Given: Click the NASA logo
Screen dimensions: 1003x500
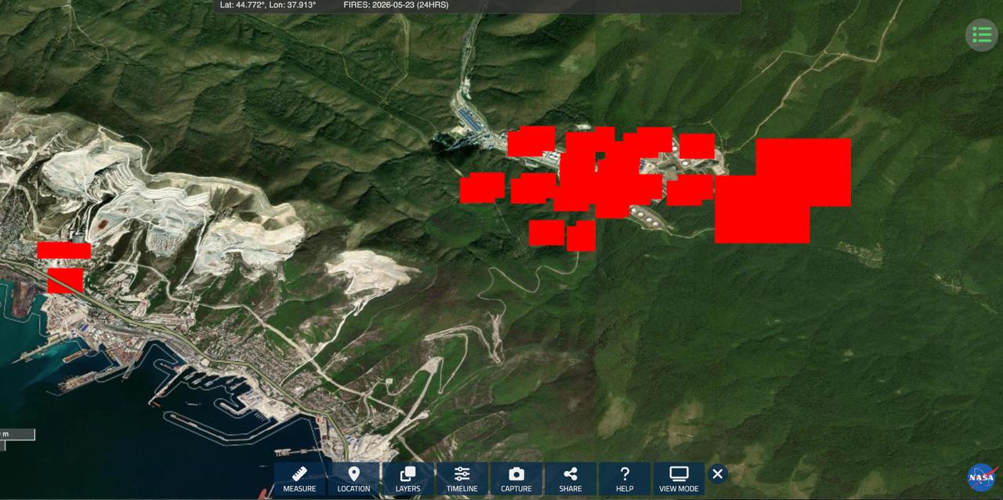Looking at the screenshot, I should [981, 477].
